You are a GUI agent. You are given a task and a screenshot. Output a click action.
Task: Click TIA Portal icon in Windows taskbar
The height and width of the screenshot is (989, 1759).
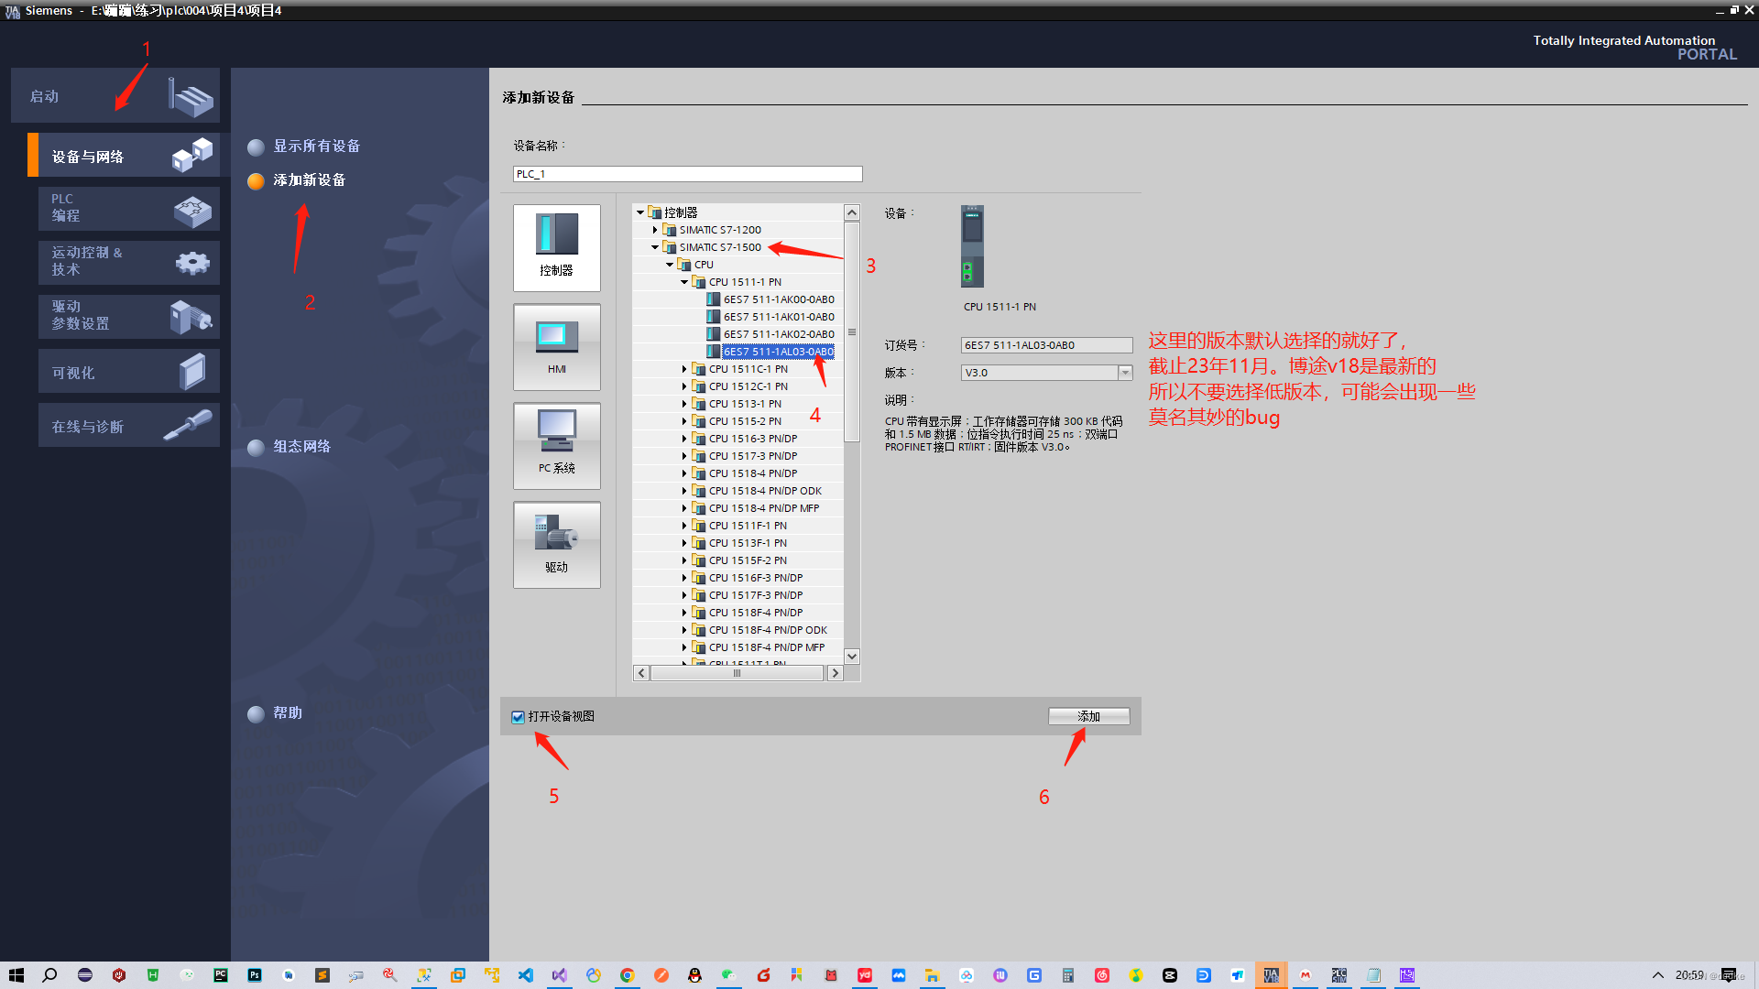coord(1271,975)
